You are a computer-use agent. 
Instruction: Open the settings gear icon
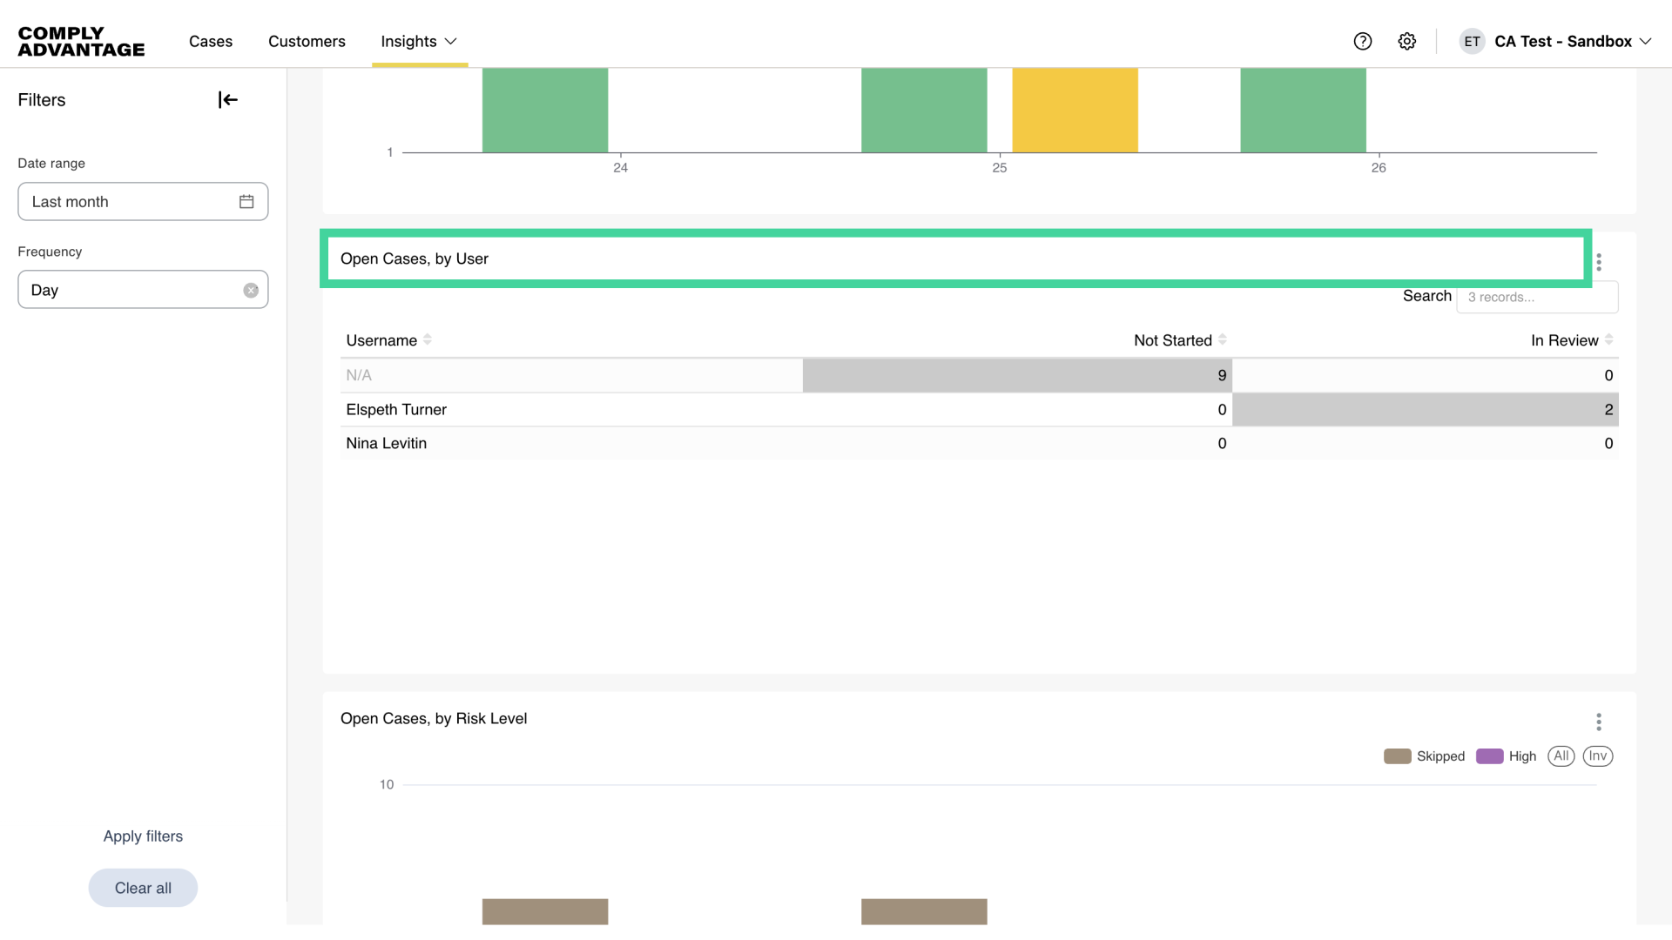1407,42
